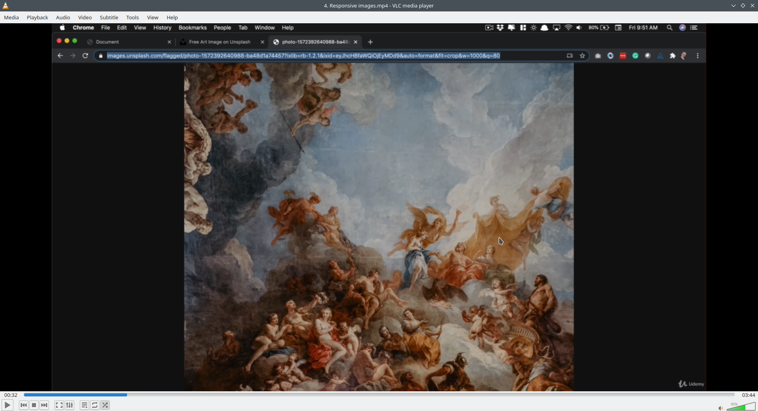Click the bookmark star icon
The image size is (758, 411).
(x=582, y=56)
